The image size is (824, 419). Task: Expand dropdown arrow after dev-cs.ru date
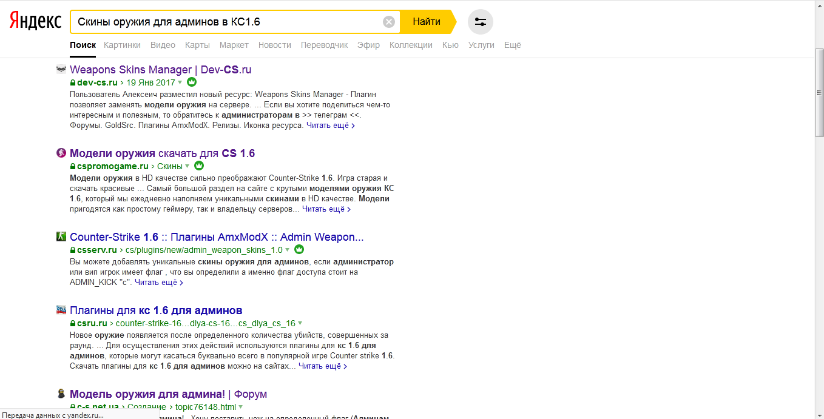pos(180,82)
